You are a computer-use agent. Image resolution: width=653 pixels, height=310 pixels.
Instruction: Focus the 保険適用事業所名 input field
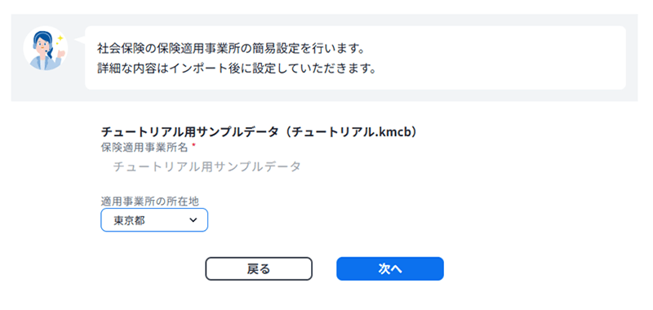[208, 167]
